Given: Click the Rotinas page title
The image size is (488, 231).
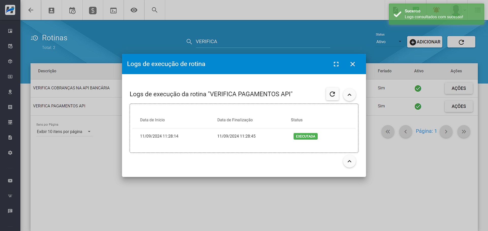Looking at the screenshot, I should (x=55, y=38).
